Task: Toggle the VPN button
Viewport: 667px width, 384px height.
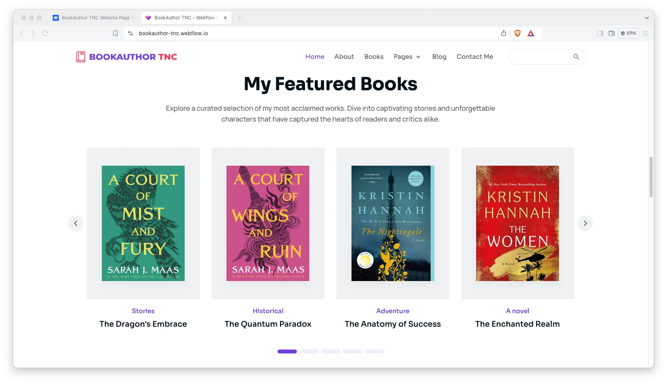Action: 628,33
